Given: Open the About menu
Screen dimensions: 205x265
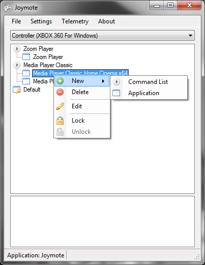Looking at the screenshot, I should [106, 21].
